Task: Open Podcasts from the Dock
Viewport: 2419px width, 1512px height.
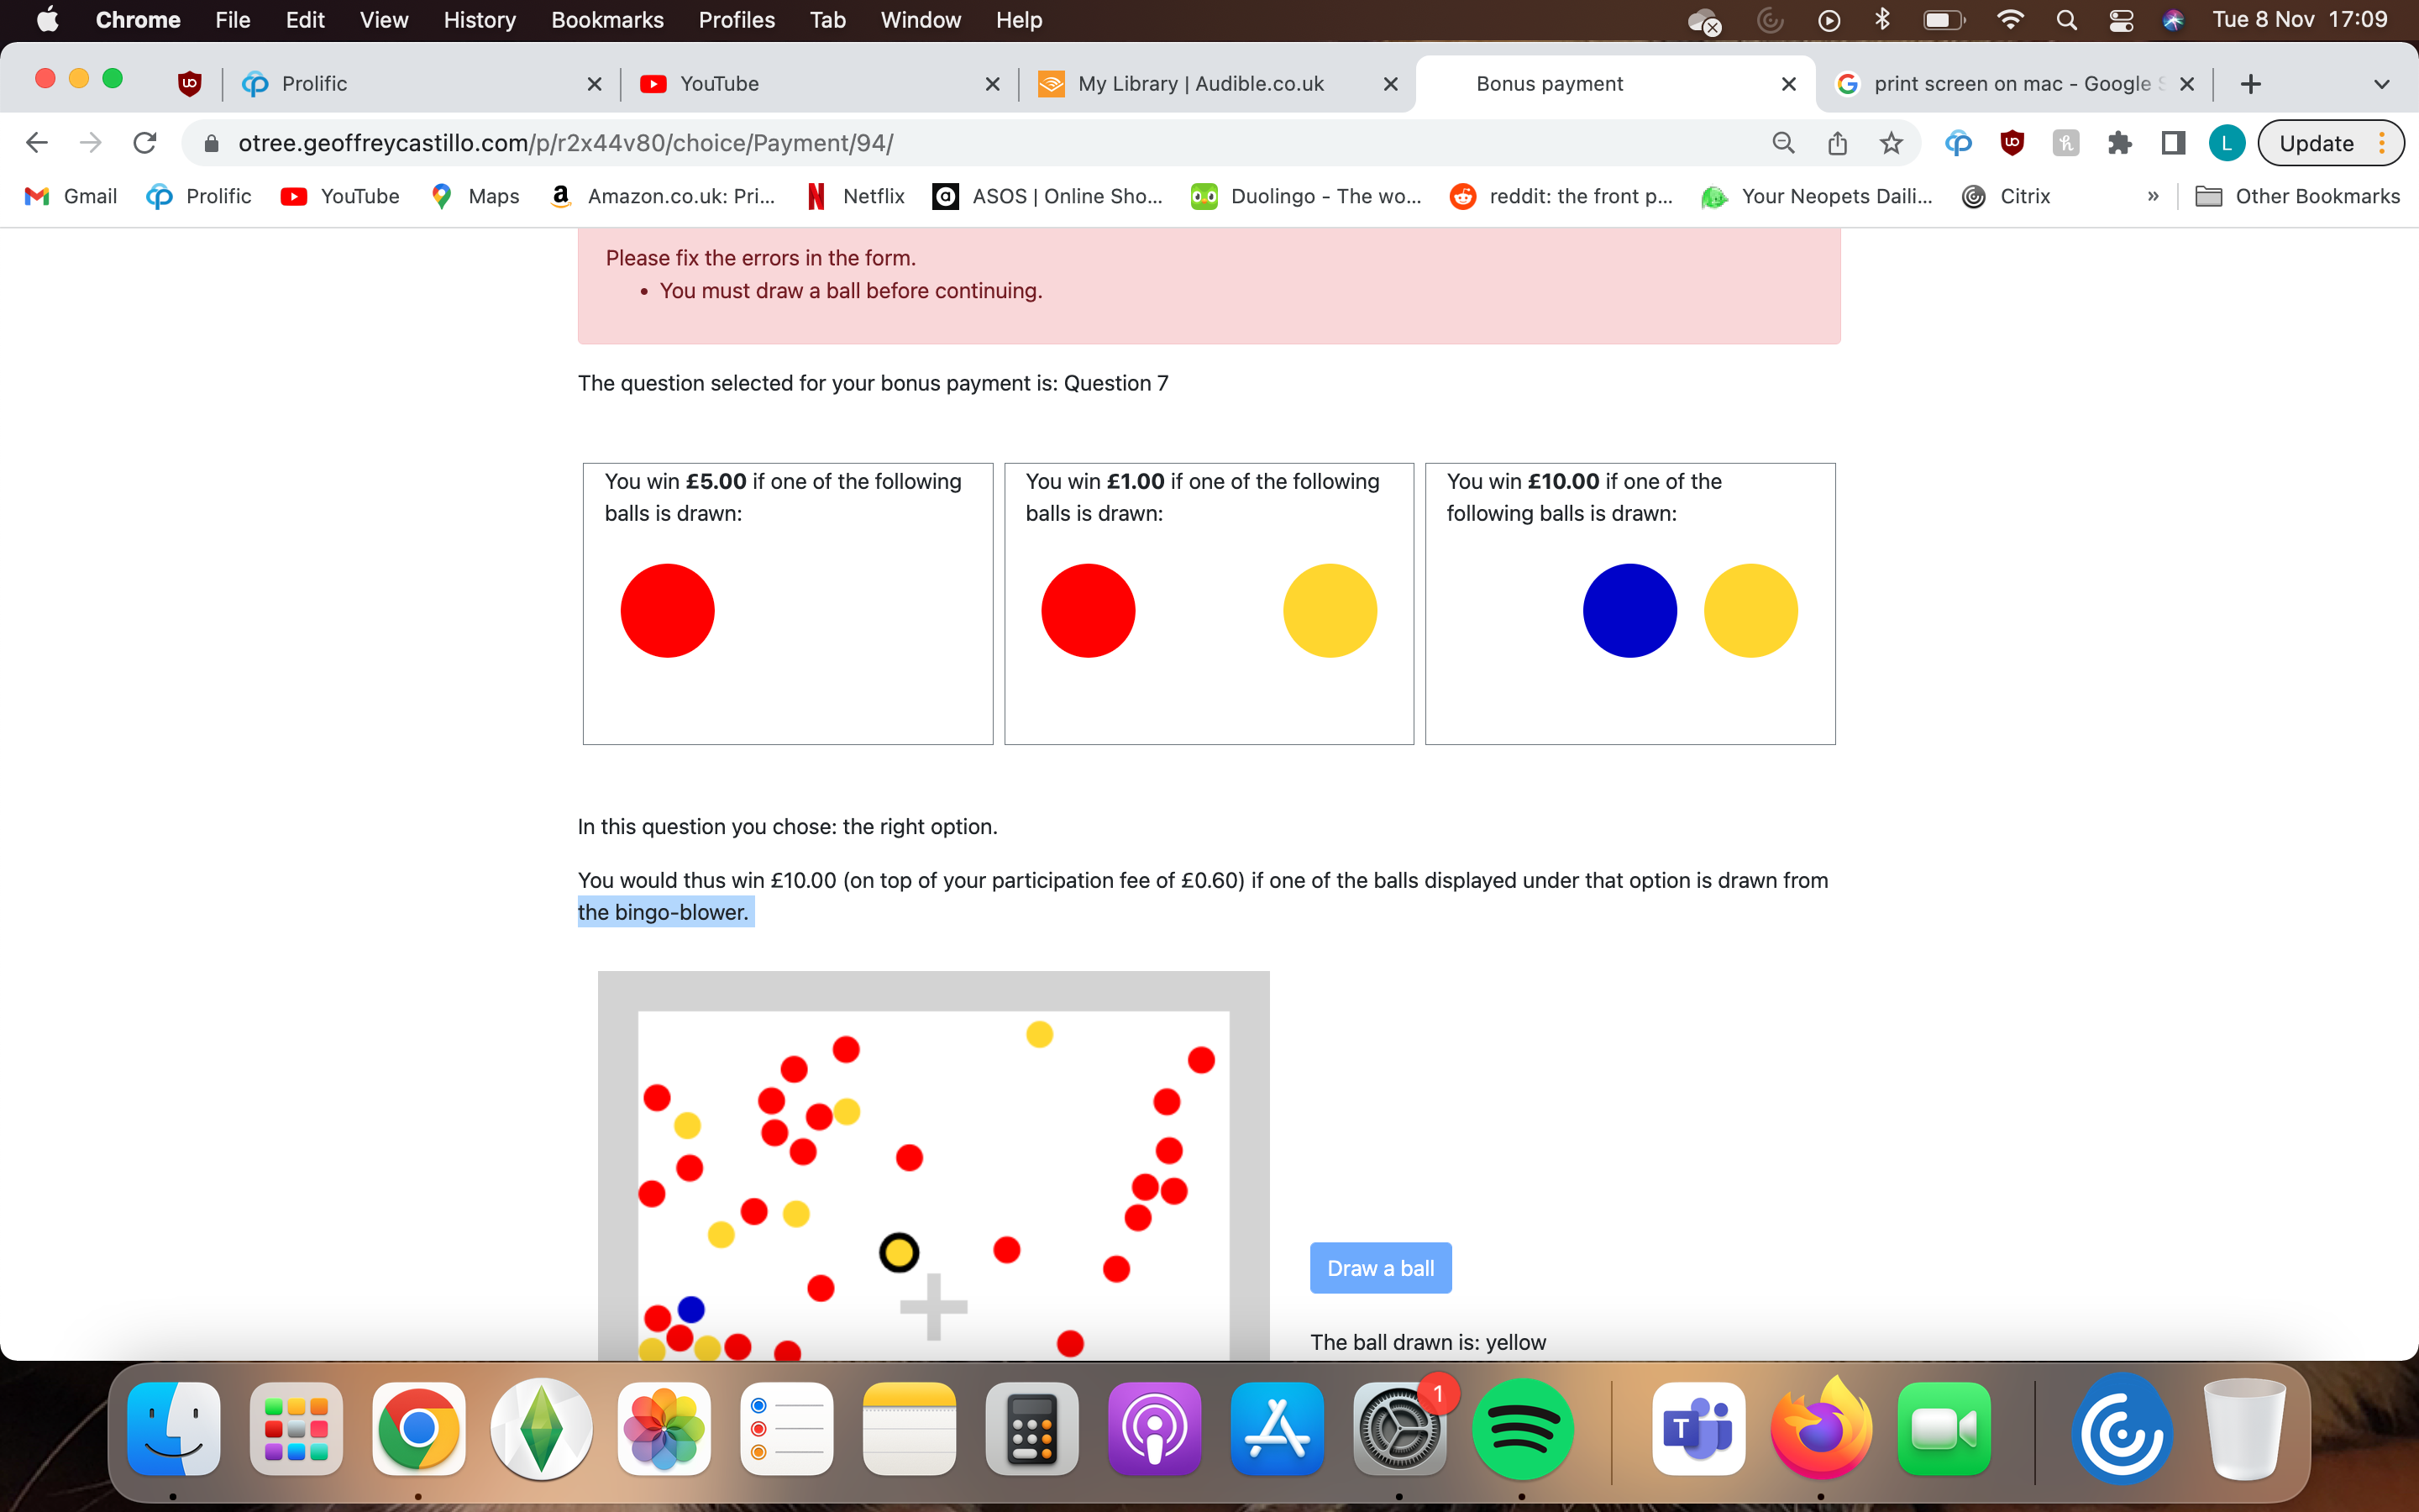Action: (1155, 1429)
